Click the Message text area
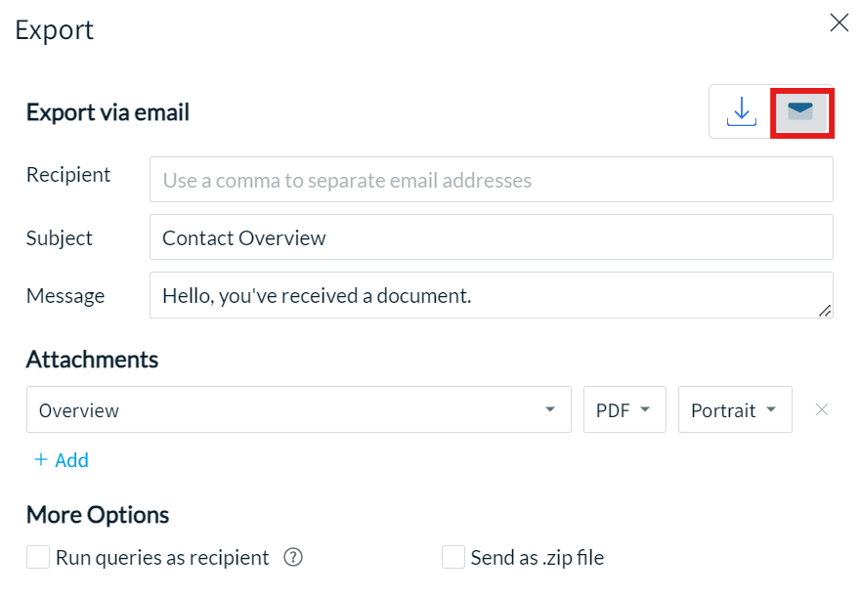This screenshot has width=860, height=596. (492, 295)
